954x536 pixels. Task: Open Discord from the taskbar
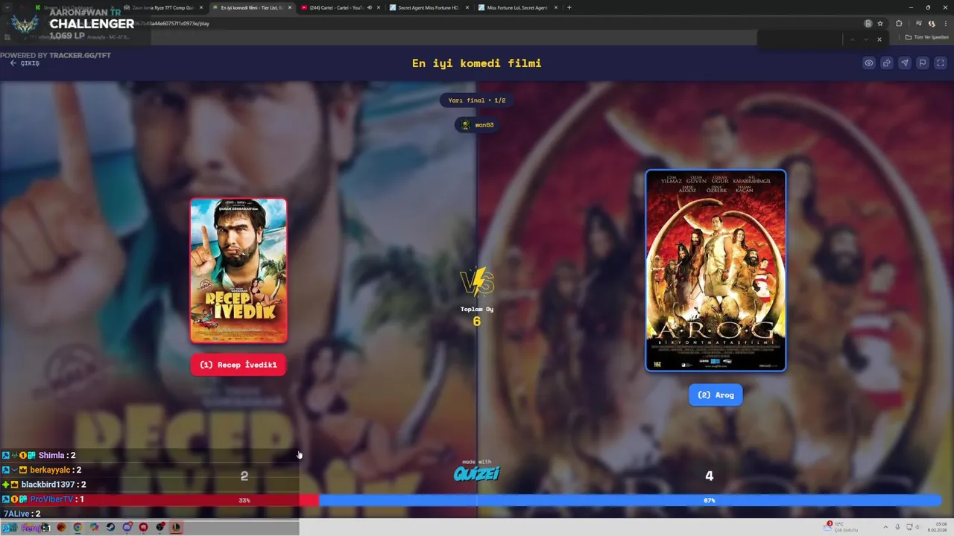pos(127,528)
